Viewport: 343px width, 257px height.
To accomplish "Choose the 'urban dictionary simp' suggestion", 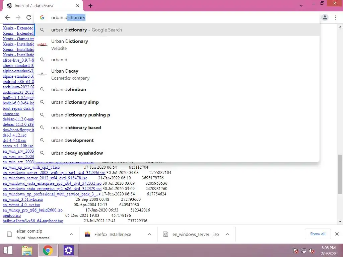I will click(x=177, y=102).
